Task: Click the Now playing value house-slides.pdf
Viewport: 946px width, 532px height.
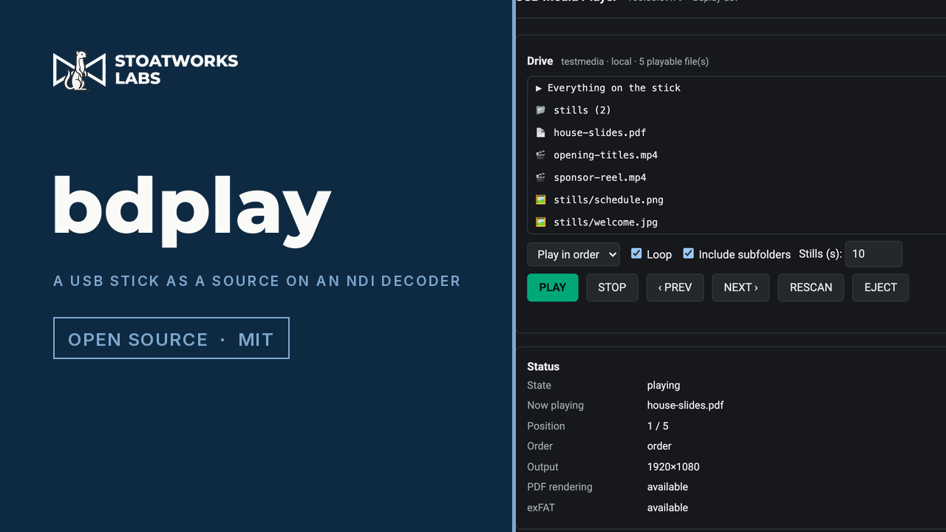Action: pyautogui.click(x=685, y=405)
